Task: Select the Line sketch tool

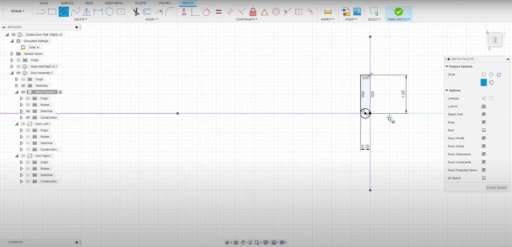Action: (x=41, y=12)
